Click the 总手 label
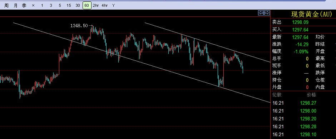 click(x=277, y=59)
